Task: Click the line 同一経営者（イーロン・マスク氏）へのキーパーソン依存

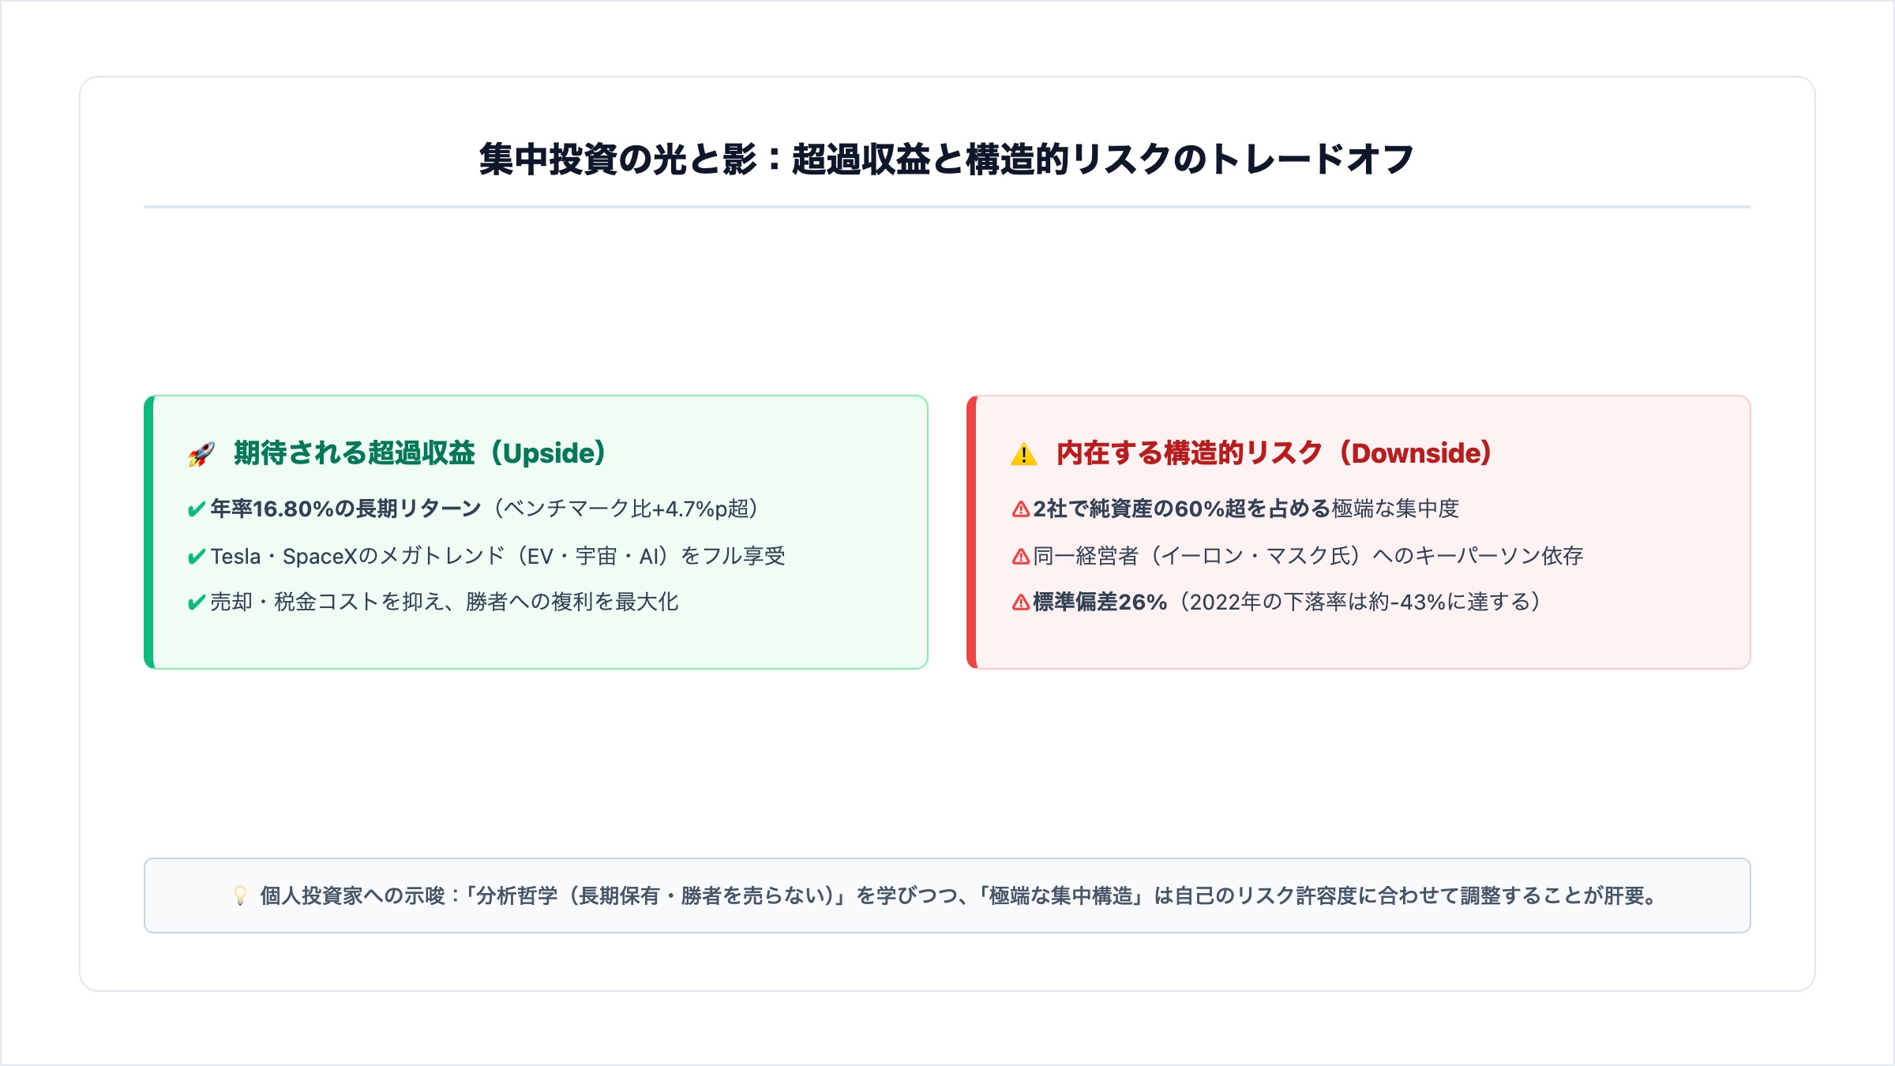Action: 1308,556
